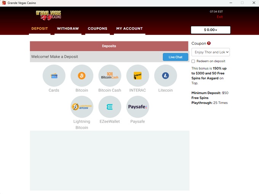Click the Grande Vegas Casino logo
Image resolution: width=259 pixels, height=194 pixels.
(x=48, y=15)
